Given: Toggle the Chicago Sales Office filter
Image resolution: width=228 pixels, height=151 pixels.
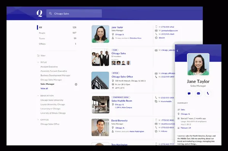Looking at the screenshot, I should tap(50, 124).
